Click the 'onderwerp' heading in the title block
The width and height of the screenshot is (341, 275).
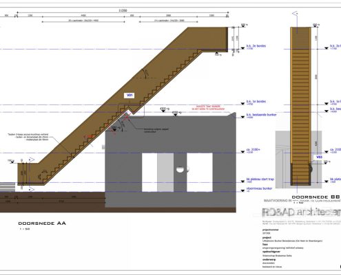click(x=269, y=260)
